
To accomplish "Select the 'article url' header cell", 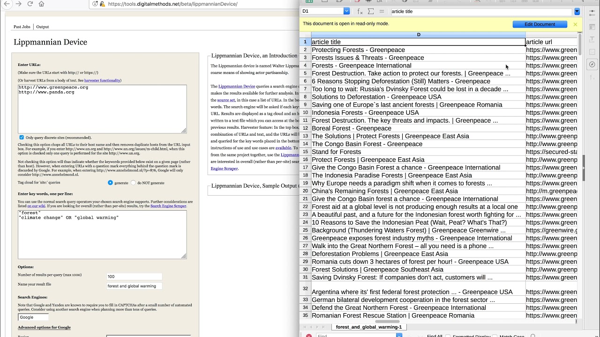I will coord(551,42).
